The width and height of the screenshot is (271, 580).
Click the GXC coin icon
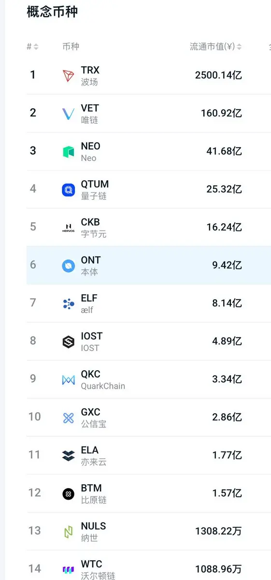69,418
